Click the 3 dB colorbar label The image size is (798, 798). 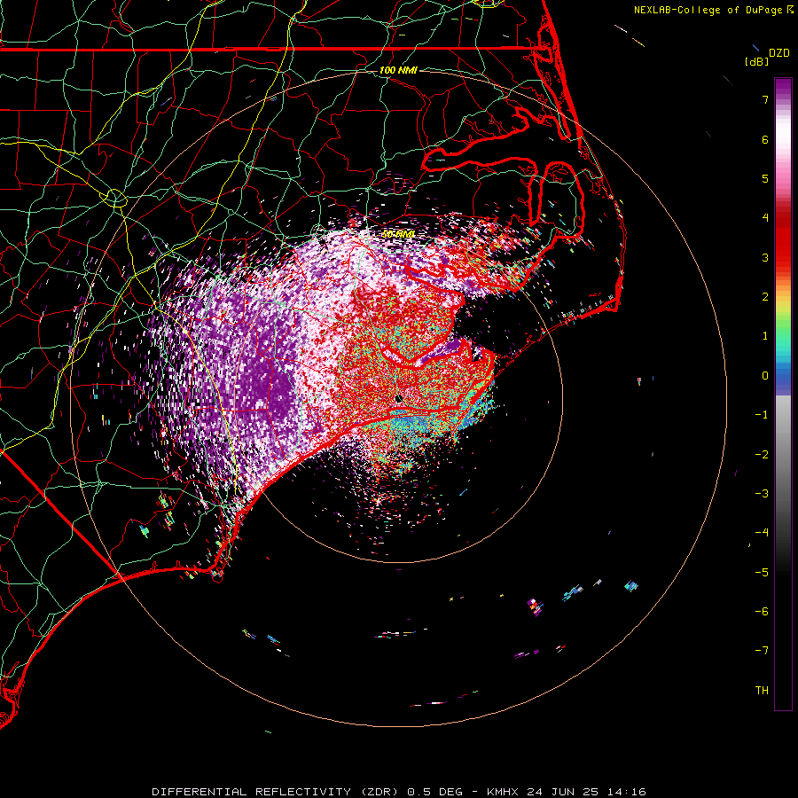pos(765,257)
